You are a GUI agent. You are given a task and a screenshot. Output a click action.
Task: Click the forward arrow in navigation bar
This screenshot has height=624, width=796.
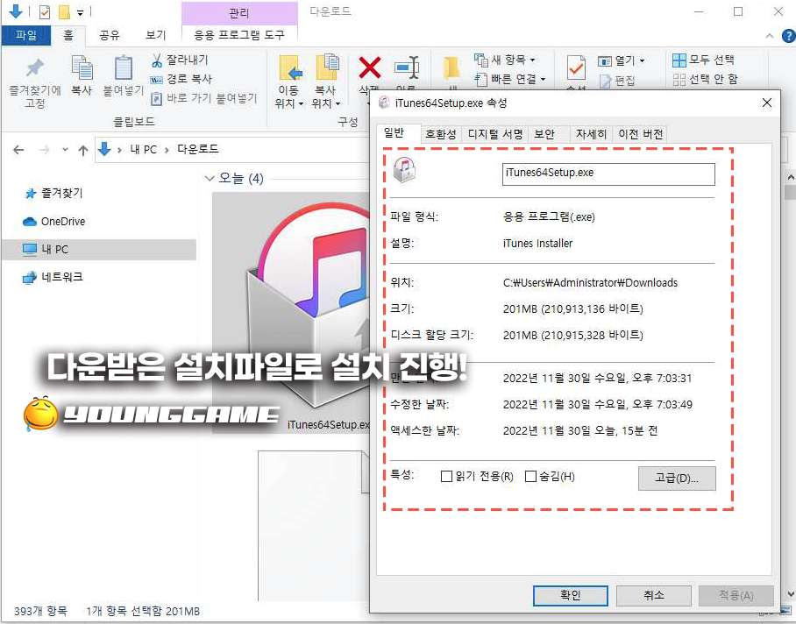click(45, 150)
